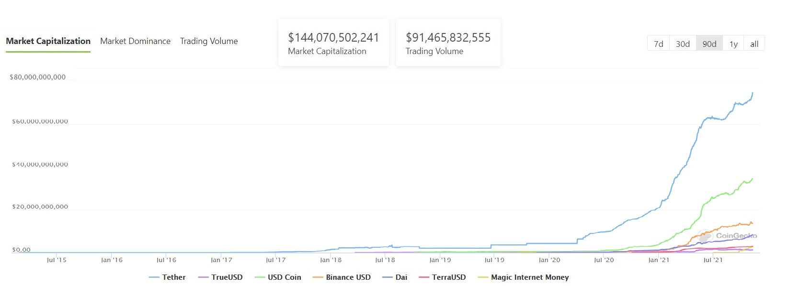Viewport: 788px width, 286px height.
Task: Click the Trading Volume card caption
Action: click(434, 51)
